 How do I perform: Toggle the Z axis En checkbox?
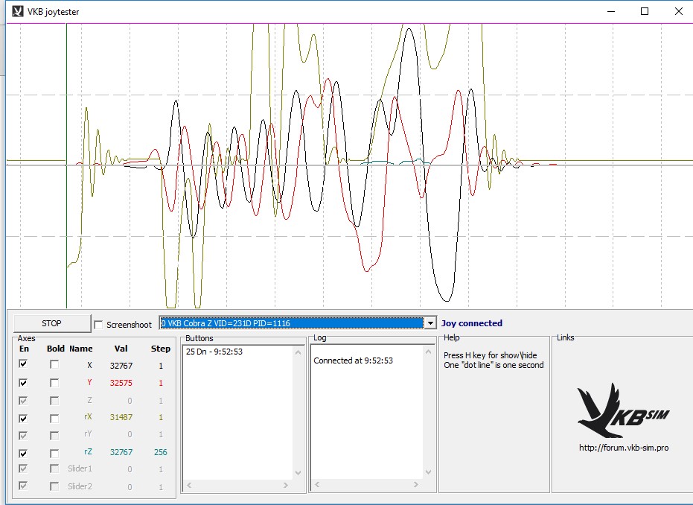(23, 400)
